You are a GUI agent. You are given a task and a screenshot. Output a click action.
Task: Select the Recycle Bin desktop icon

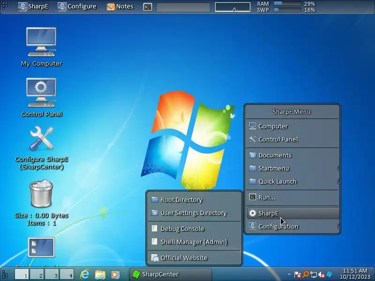[41, 203]
